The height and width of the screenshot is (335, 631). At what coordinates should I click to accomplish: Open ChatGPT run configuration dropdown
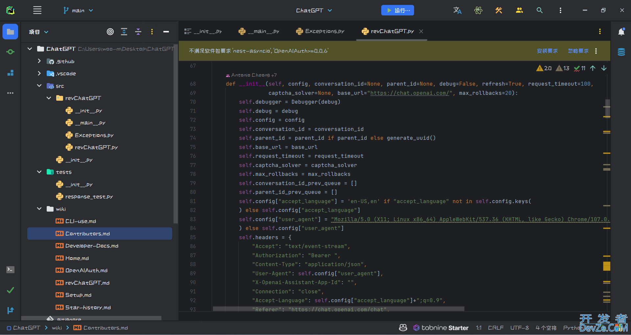(314, 10)
